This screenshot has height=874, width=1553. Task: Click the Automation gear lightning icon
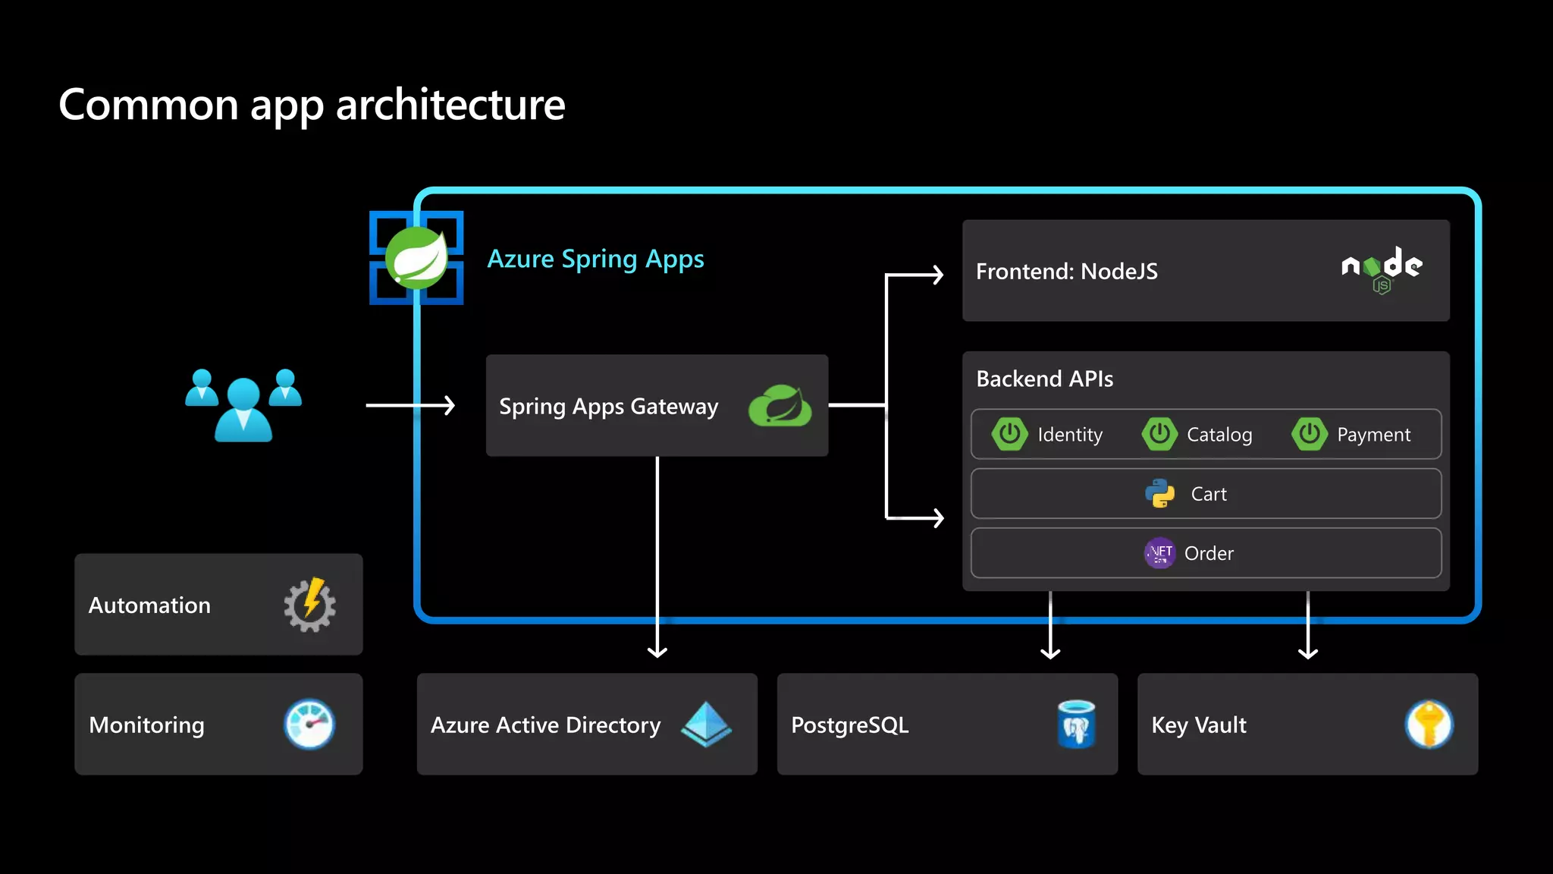[x=309, y=605]
